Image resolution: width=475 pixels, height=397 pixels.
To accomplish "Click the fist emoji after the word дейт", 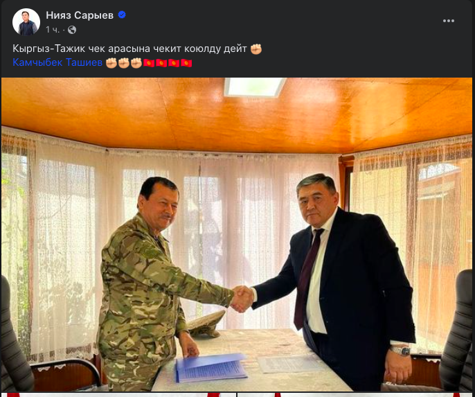I will point(256,48).
